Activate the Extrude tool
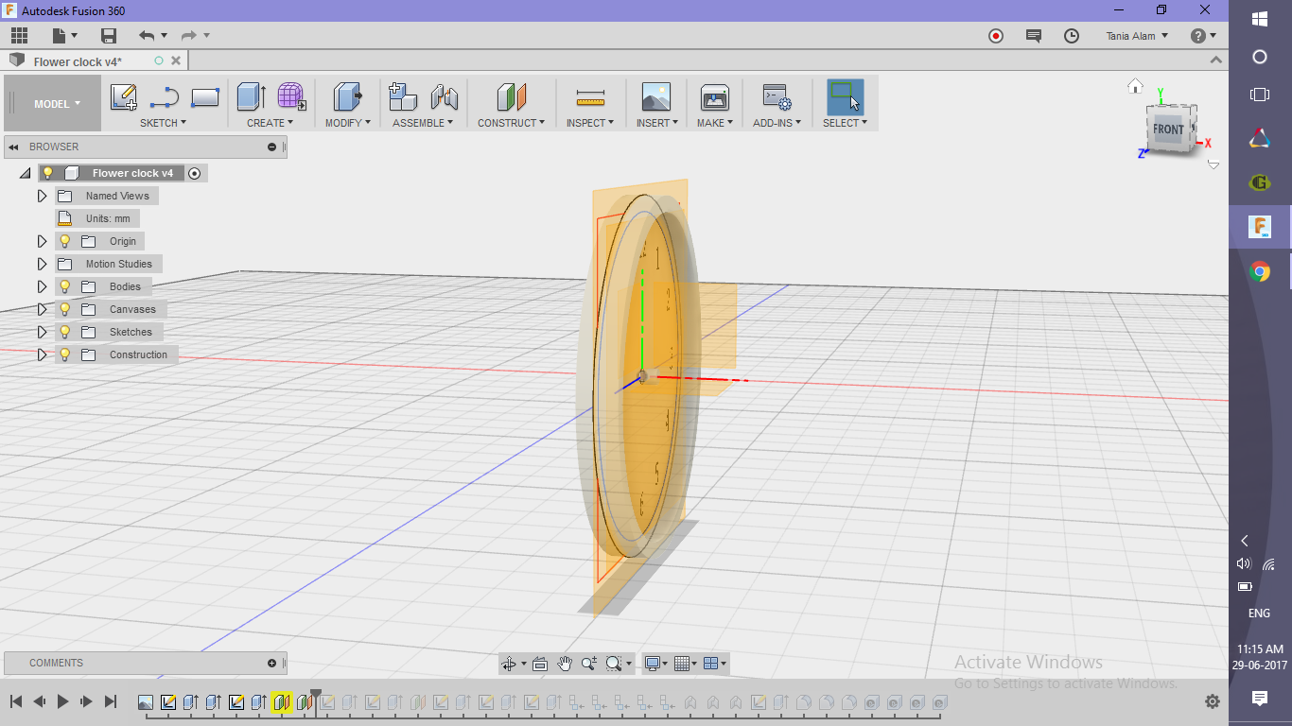 [251, 97]
